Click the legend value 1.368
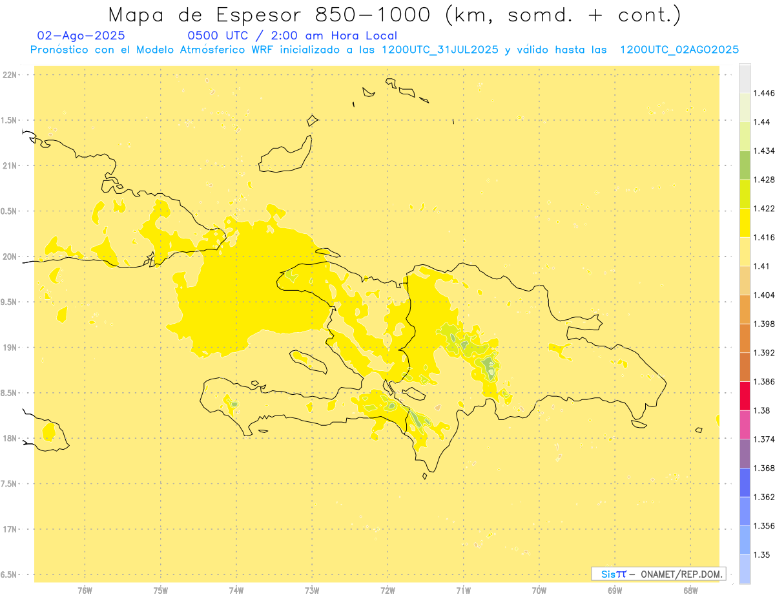The height and width of the screenshot is (599, 775). 764,468
